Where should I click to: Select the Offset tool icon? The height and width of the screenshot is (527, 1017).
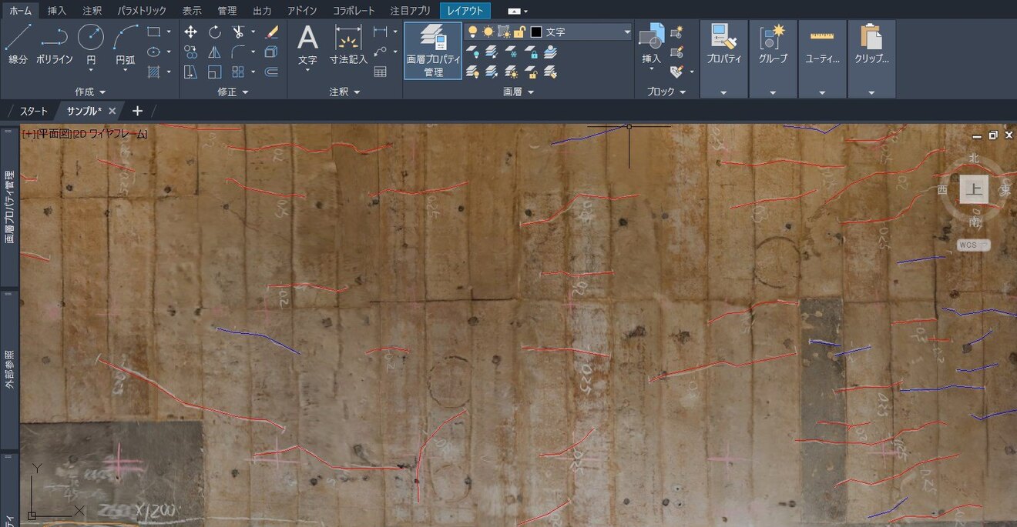pyautogui.click(x=271, y=72)
